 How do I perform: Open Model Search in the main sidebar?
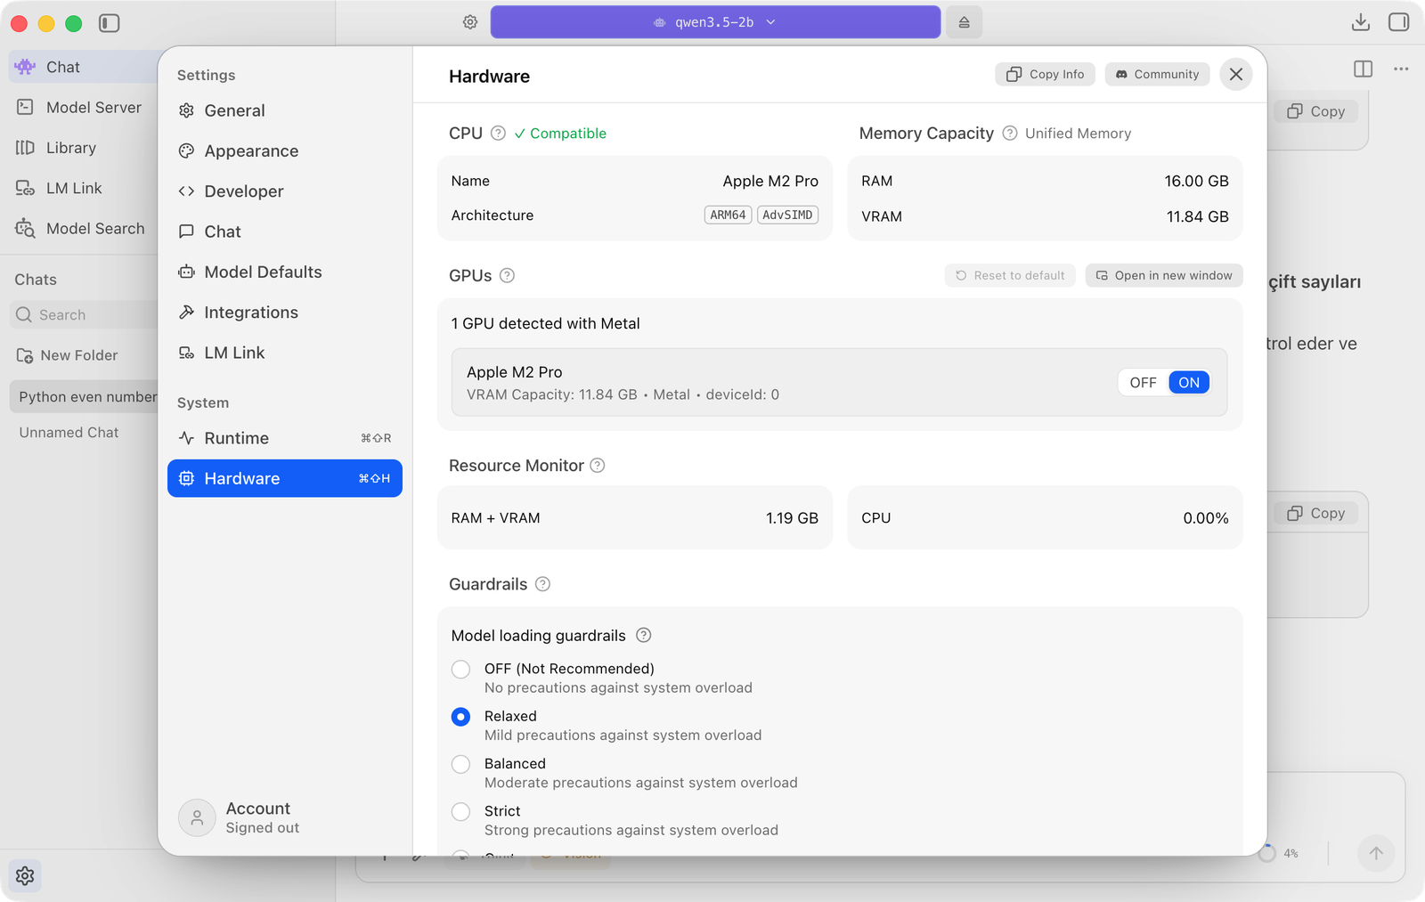[82, 229]
